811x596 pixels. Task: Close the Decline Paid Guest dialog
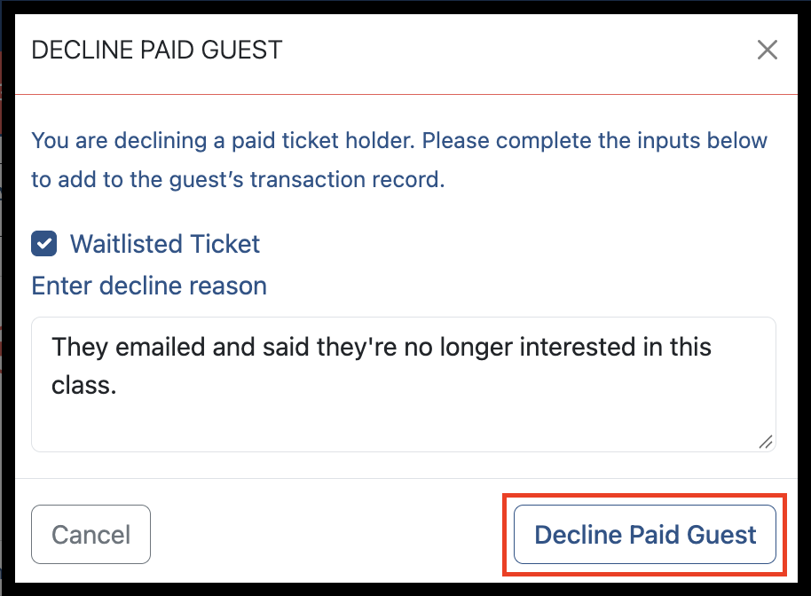pyautogui.click(x=767, y=51)
